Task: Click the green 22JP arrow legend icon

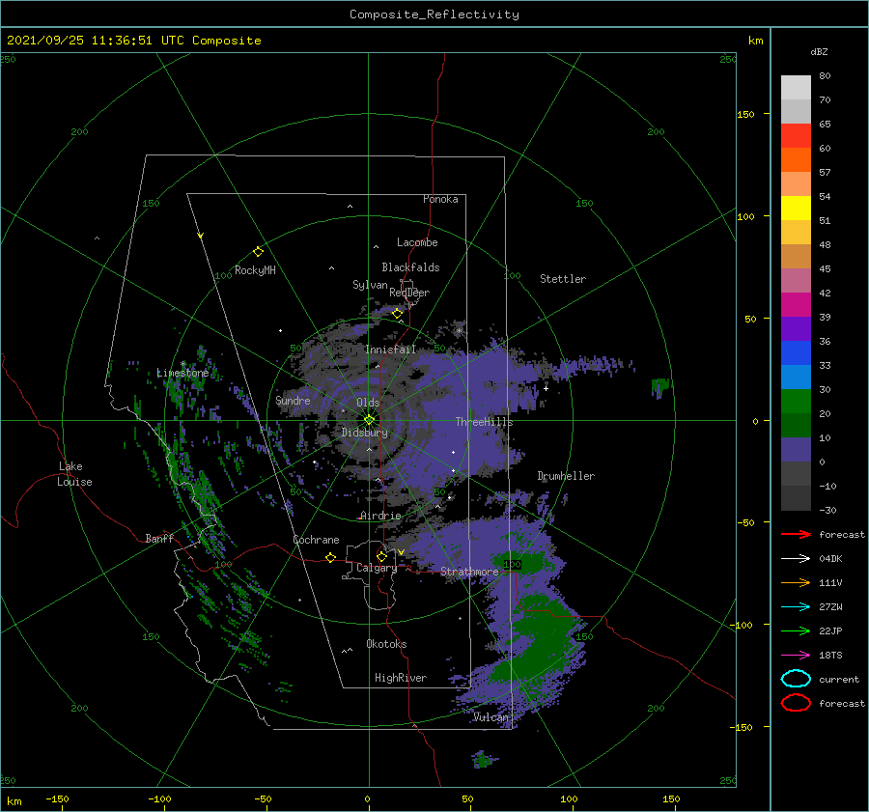Action: 796,630
